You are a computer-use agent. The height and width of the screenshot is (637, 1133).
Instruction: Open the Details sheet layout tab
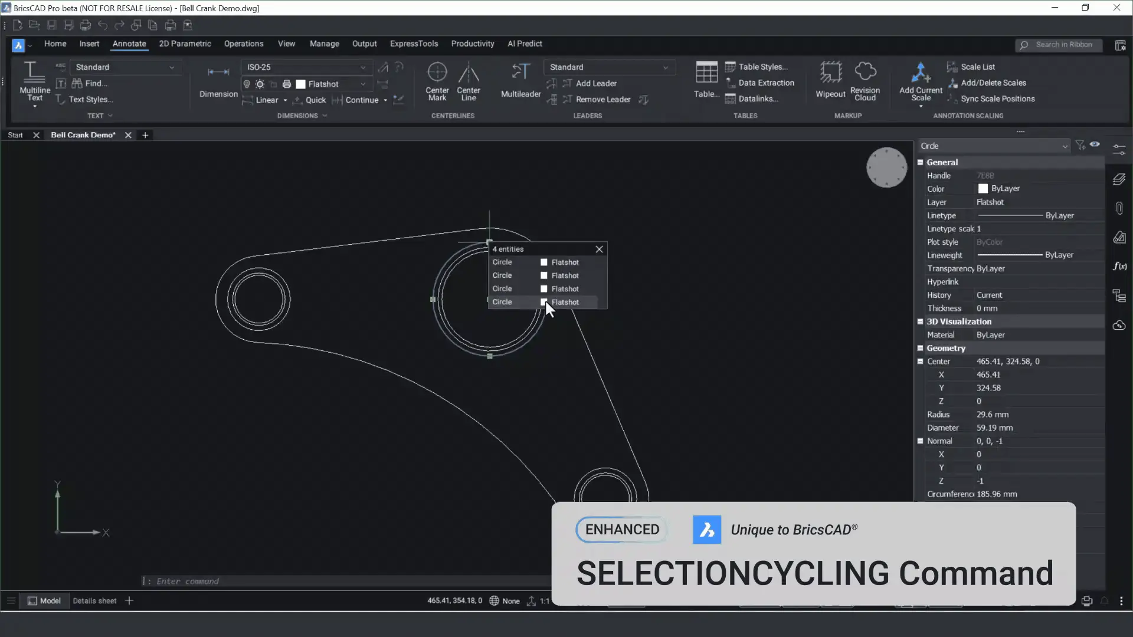94,600
